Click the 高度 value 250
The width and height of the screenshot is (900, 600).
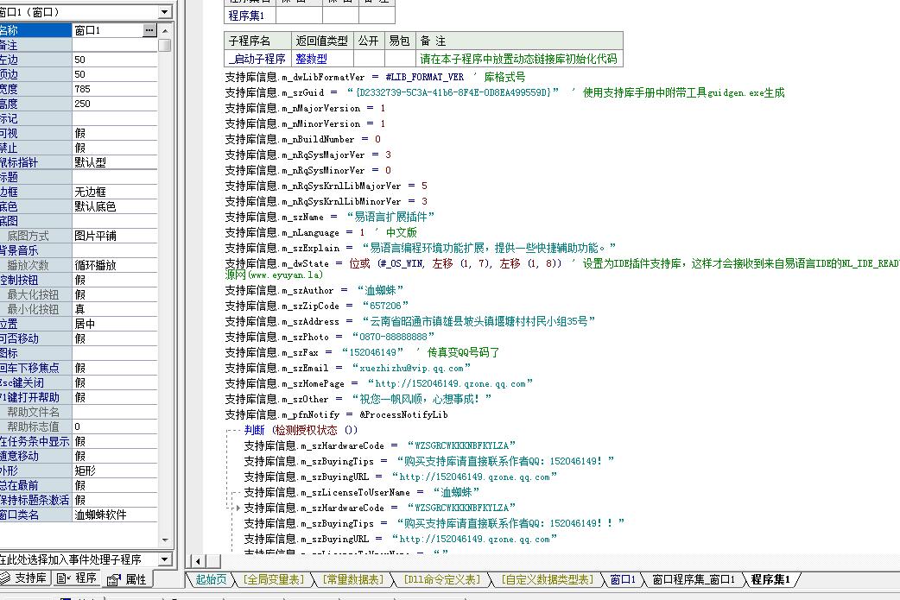115,104
